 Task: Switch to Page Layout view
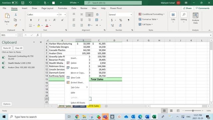click(171, 111)
